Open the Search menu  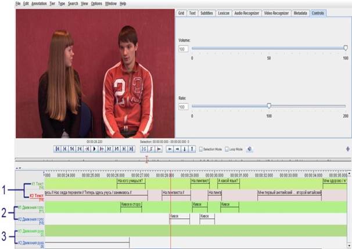[x=73, y=3]
